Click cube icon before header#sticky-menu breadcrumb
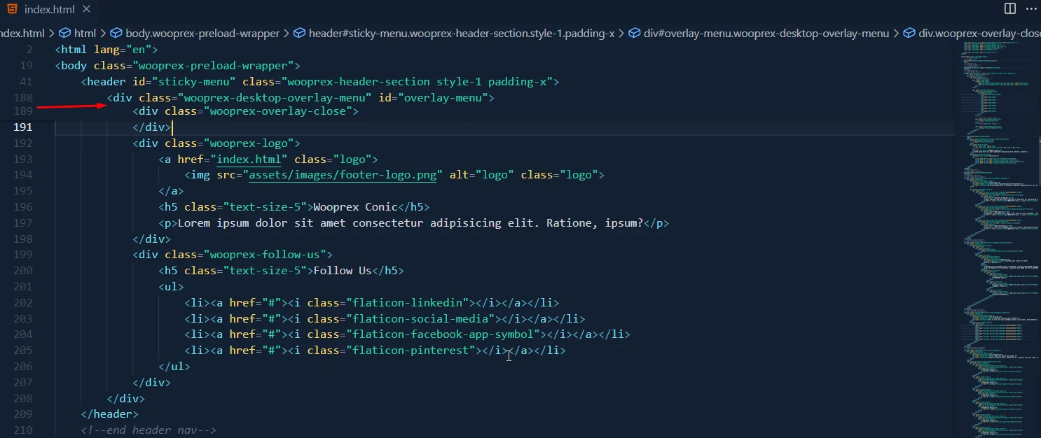 (x=299, y=33)
